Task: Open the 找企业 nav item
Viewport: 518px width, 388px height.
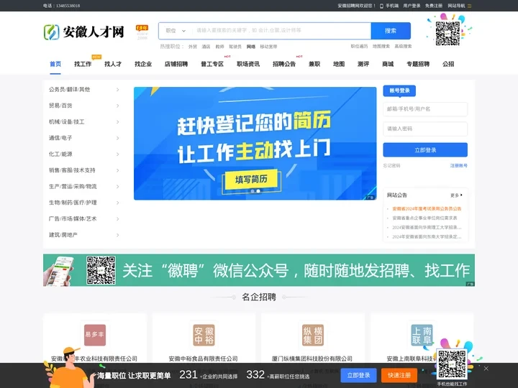Action: [143, 64]
